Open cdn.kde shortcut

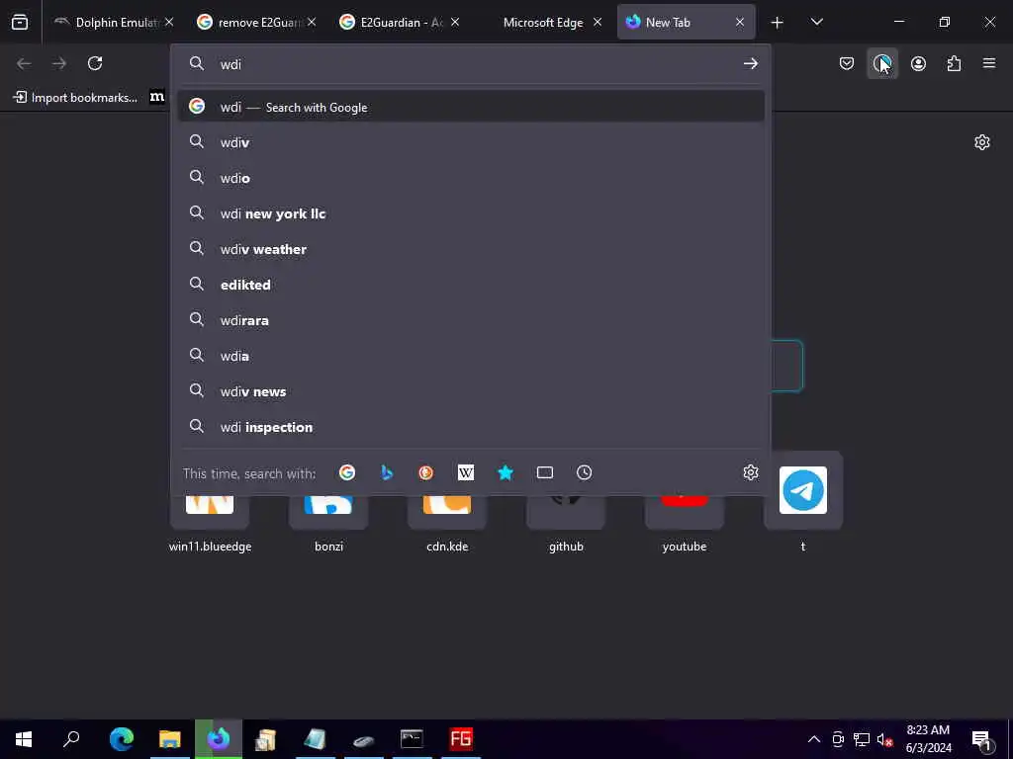[x=447, y=520]
